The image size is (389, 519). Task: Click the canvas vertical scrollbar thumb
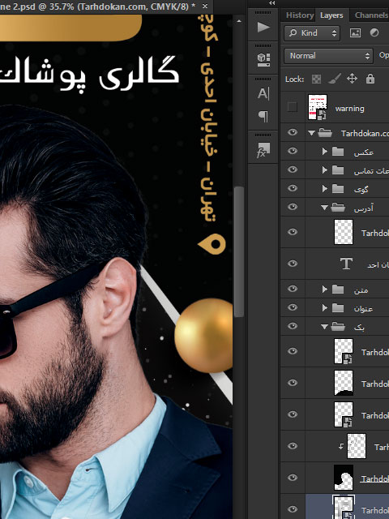(239, 251)
